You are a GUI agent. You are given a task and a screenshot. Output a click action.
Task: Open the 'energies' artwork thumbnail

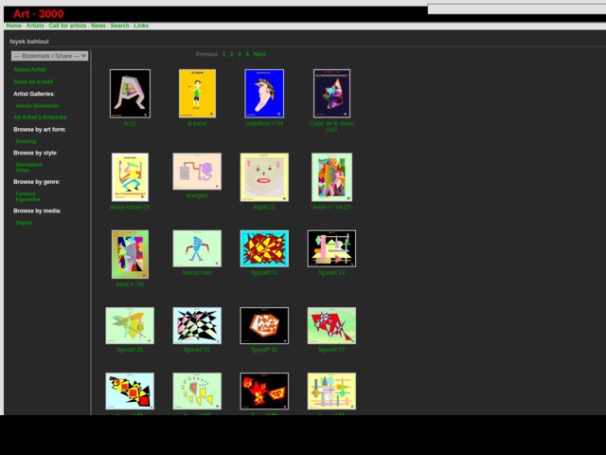click(197, 172)
